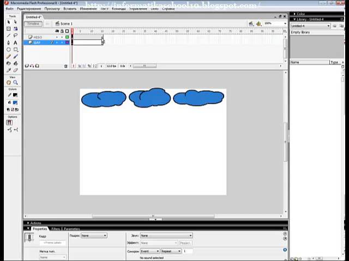Toggle green outline square of НЕБО layer

(67, 37)
